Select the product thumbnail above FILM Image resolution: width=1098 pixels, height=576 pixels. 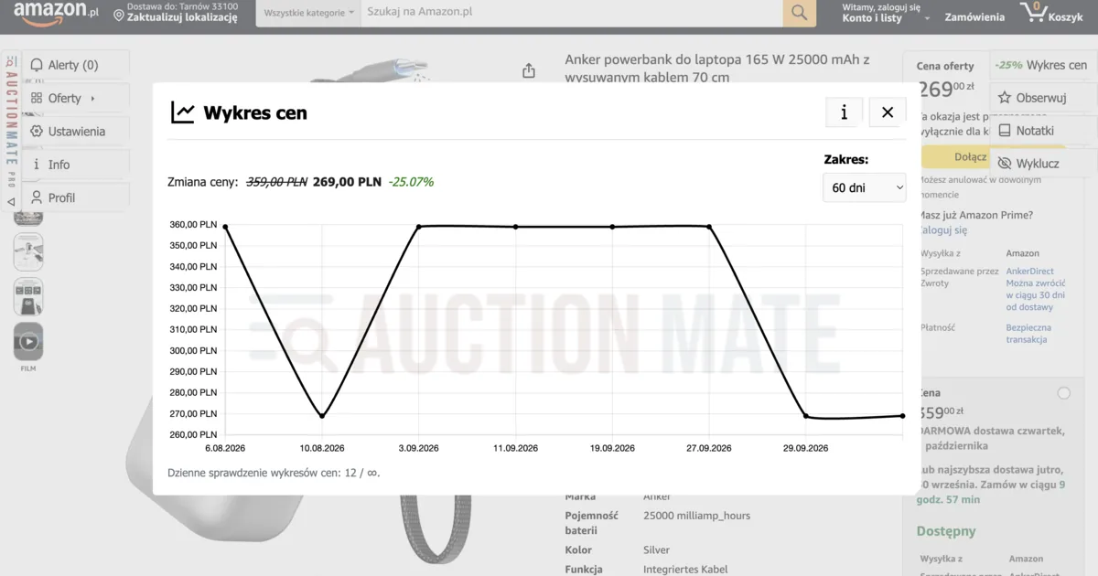click(x=28, y=297)
